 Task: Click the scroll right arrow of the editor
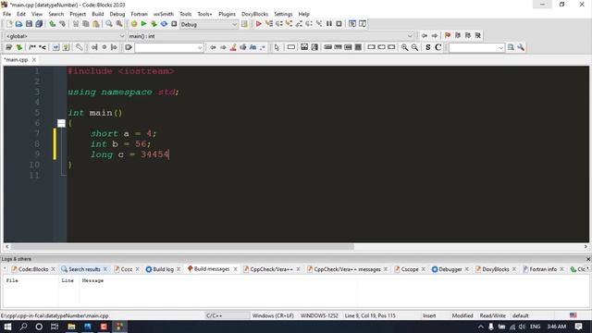[x=586, y=247]
